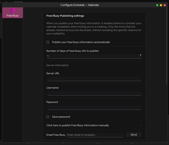The image size is (169, 145).
Task: Click the green window control button
Action: click(x=157, y=5)
